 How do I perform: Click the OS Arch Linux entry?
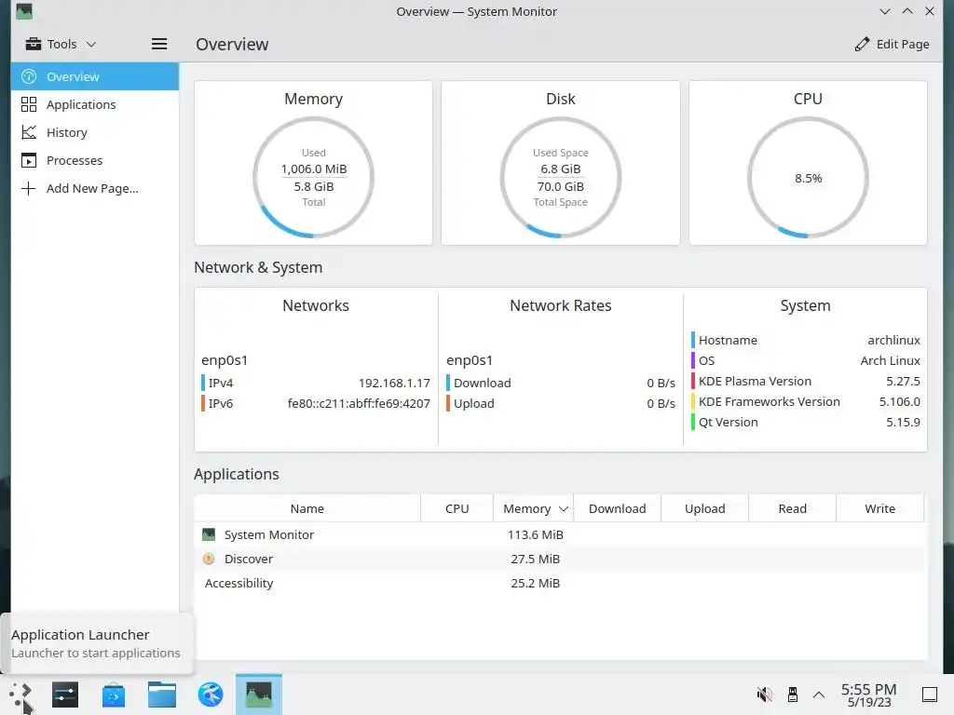pos(806,360)
